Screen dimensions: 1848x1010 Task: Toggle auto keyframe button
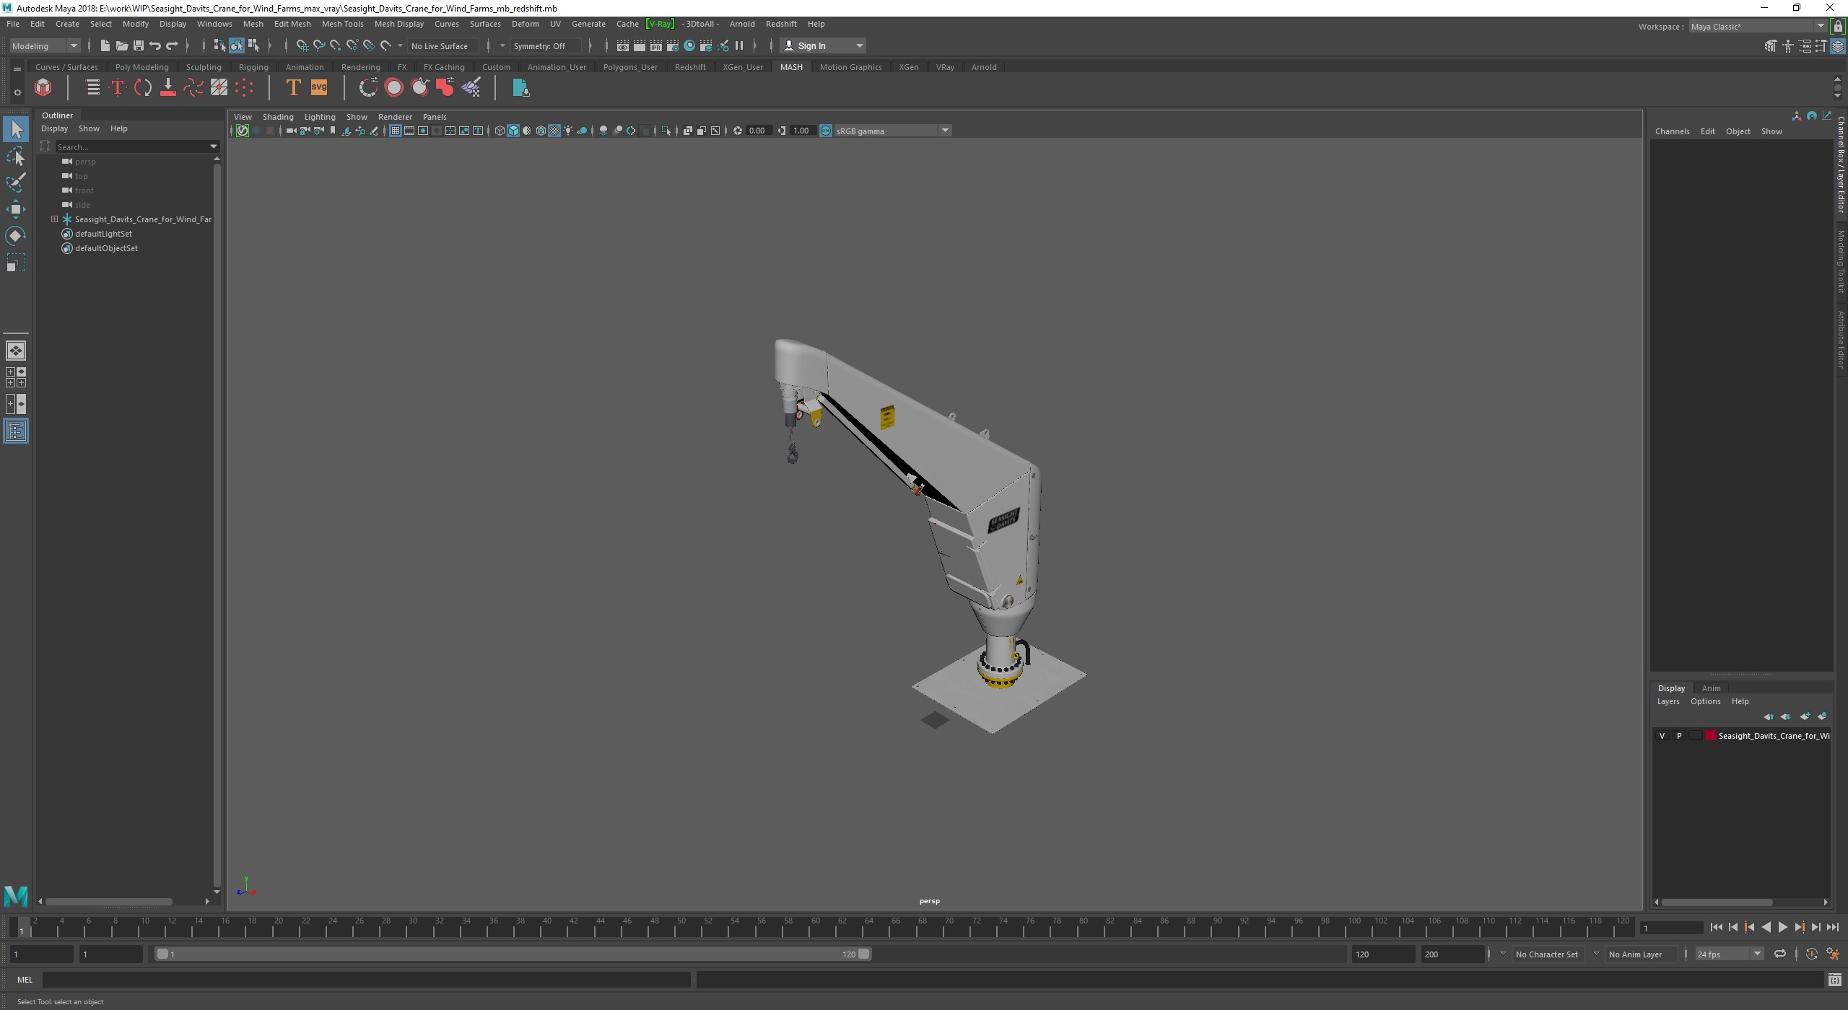pos(1812,954)
